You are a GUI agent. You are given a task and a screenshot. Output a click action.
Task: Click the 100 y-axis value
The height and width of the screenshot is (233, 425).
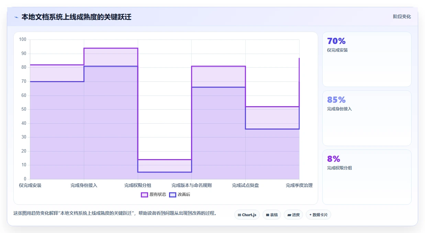click(23, 40)
